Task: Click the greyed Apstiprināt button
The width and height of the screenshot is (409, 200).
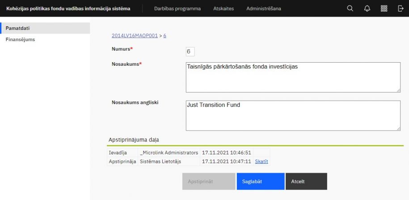Action: pos(209,182)
